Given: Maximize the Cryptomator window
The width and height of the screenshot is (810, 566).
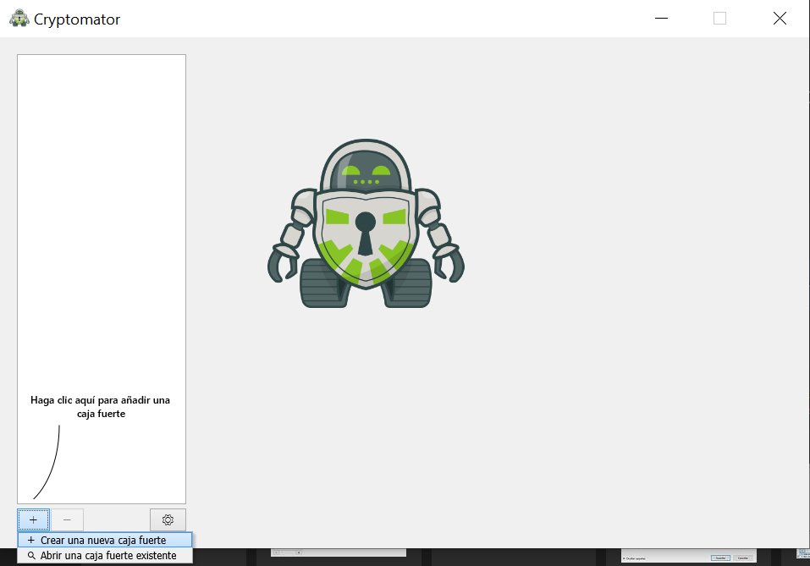Looking at the screenshot, I should (x=719, y=19).
